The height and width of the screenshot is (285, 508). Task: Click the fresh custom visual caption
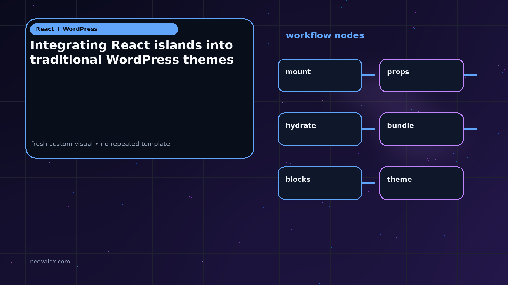click(100, 144)
